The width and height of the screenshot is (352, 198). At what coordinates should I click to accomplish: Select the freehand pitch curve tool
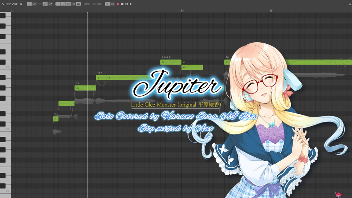pyautogui.click(x=50, y=4)
